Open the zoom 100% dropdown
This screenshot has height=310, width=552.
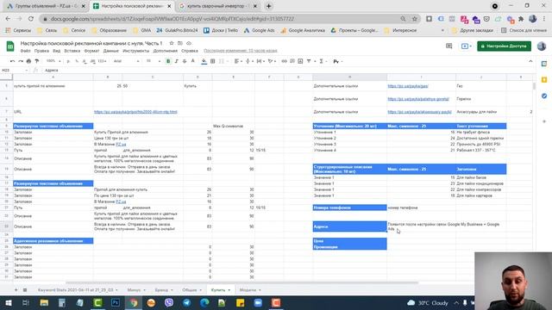tap(53, 61)
